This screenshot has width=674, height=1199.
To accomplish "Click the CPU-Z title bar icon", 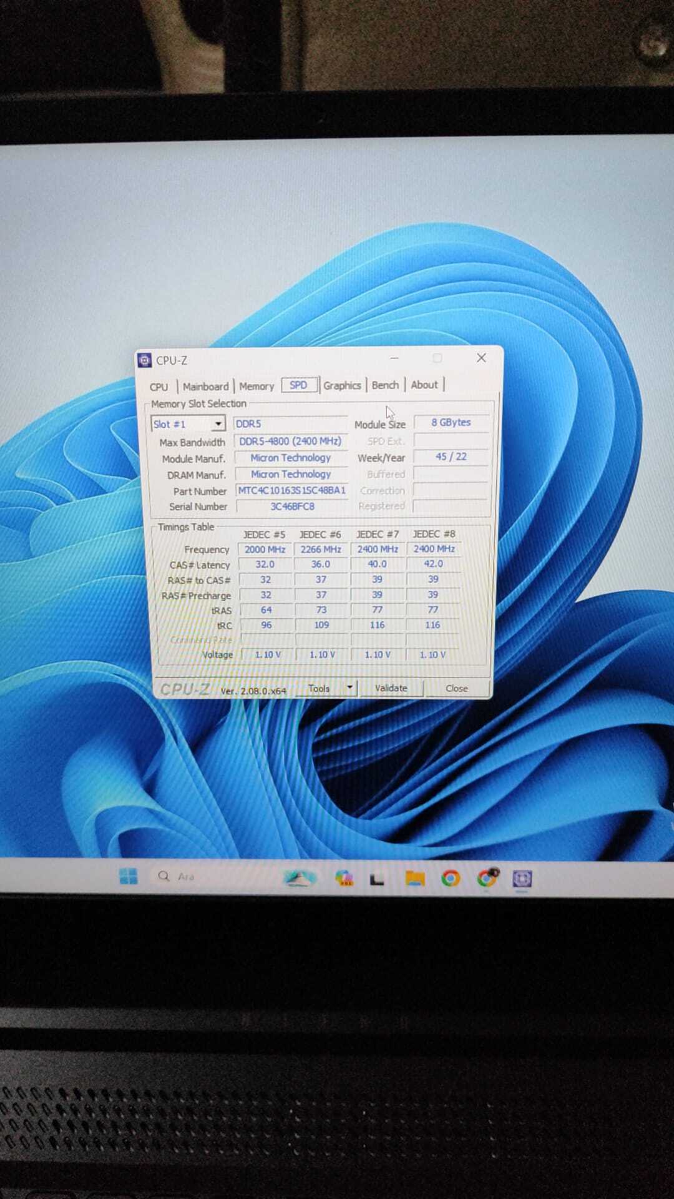I will point(144,360).
